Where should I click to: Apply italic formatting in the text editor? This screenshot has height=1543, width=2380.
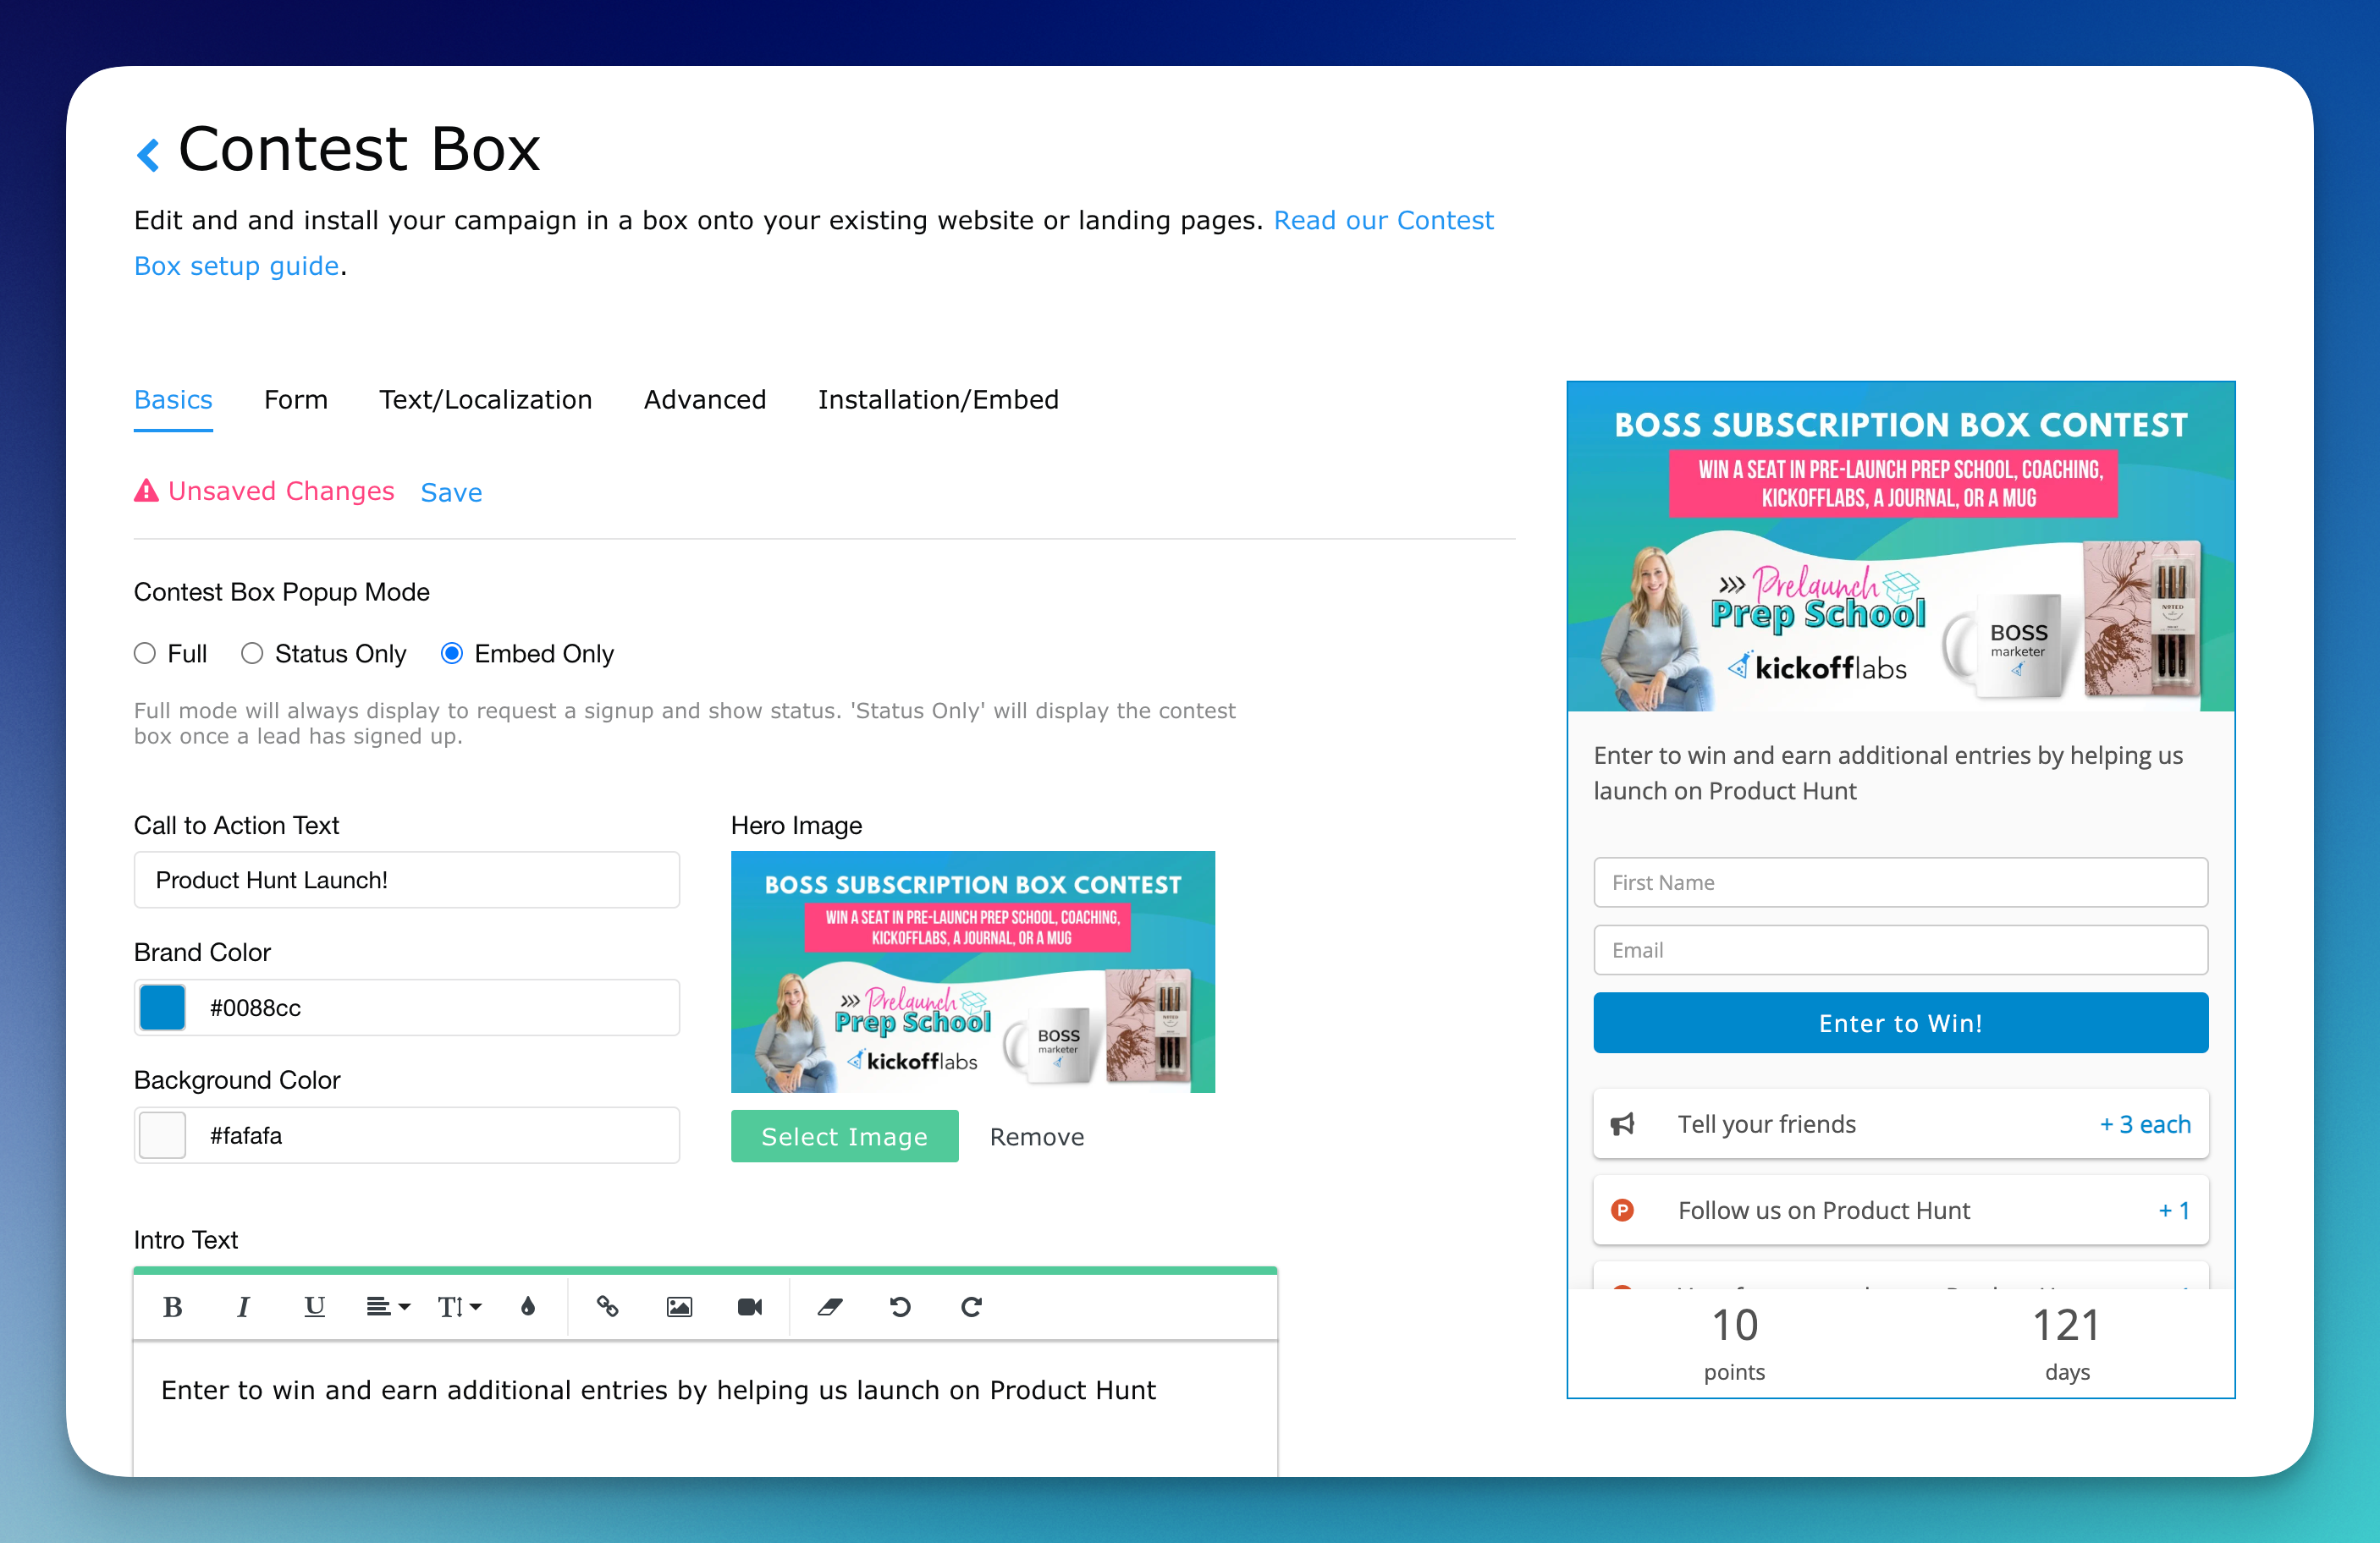click(x=243, y=1307)
